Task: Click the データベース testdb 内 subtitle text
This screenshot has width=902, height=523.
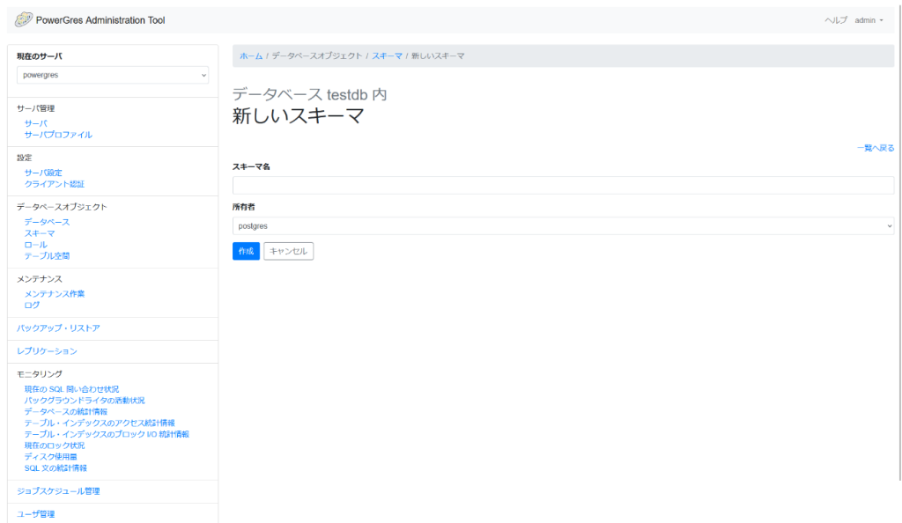Action: pyautogui.click(x=309, y=94)
